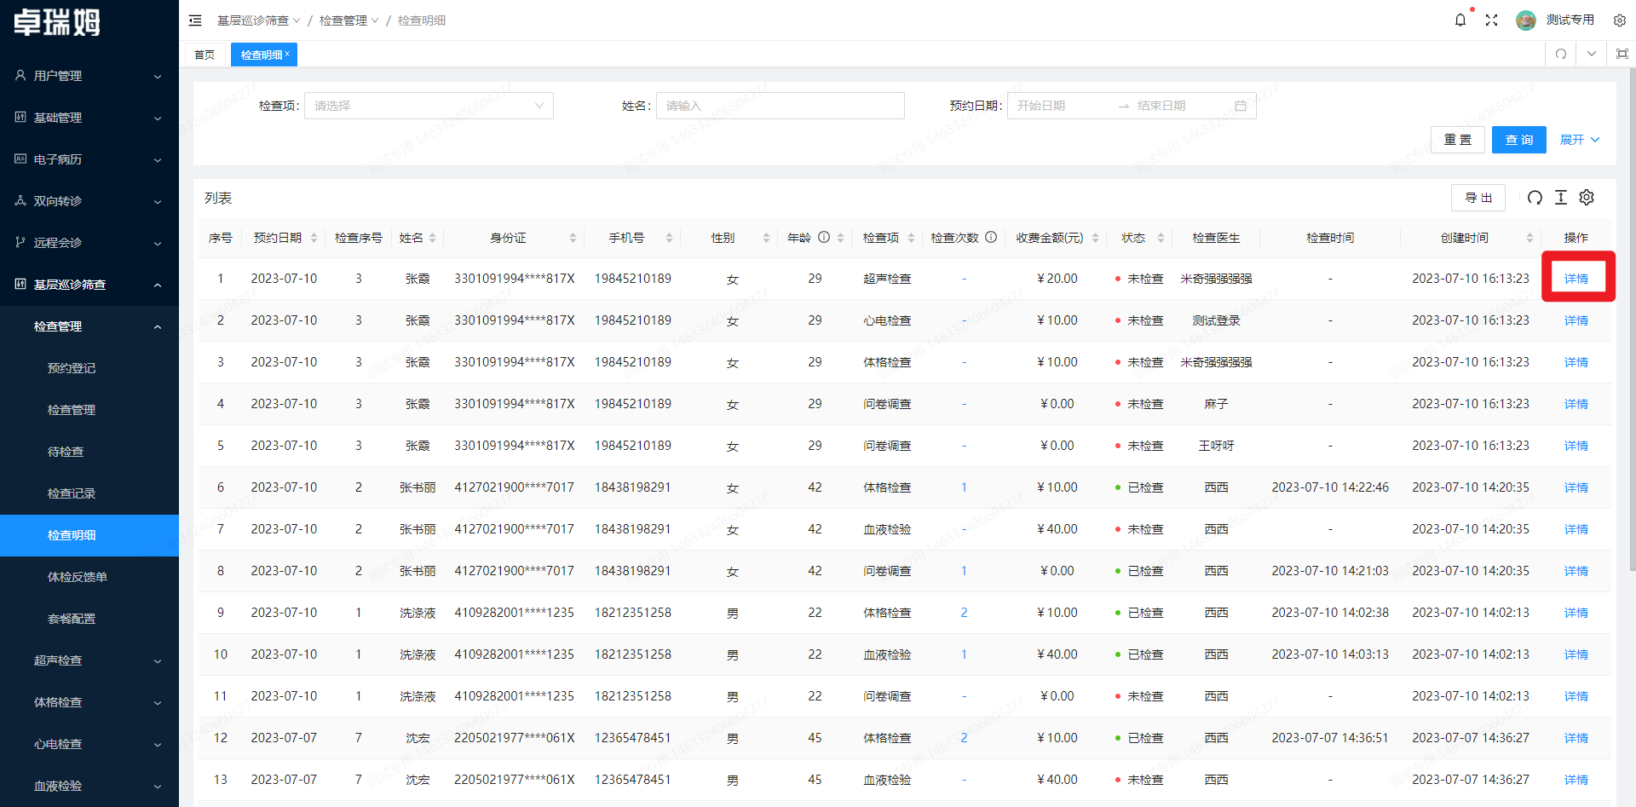Open table column settings gear
Image resolution: width=1636 pixels, height=807 pixels.
(1587, 198)
